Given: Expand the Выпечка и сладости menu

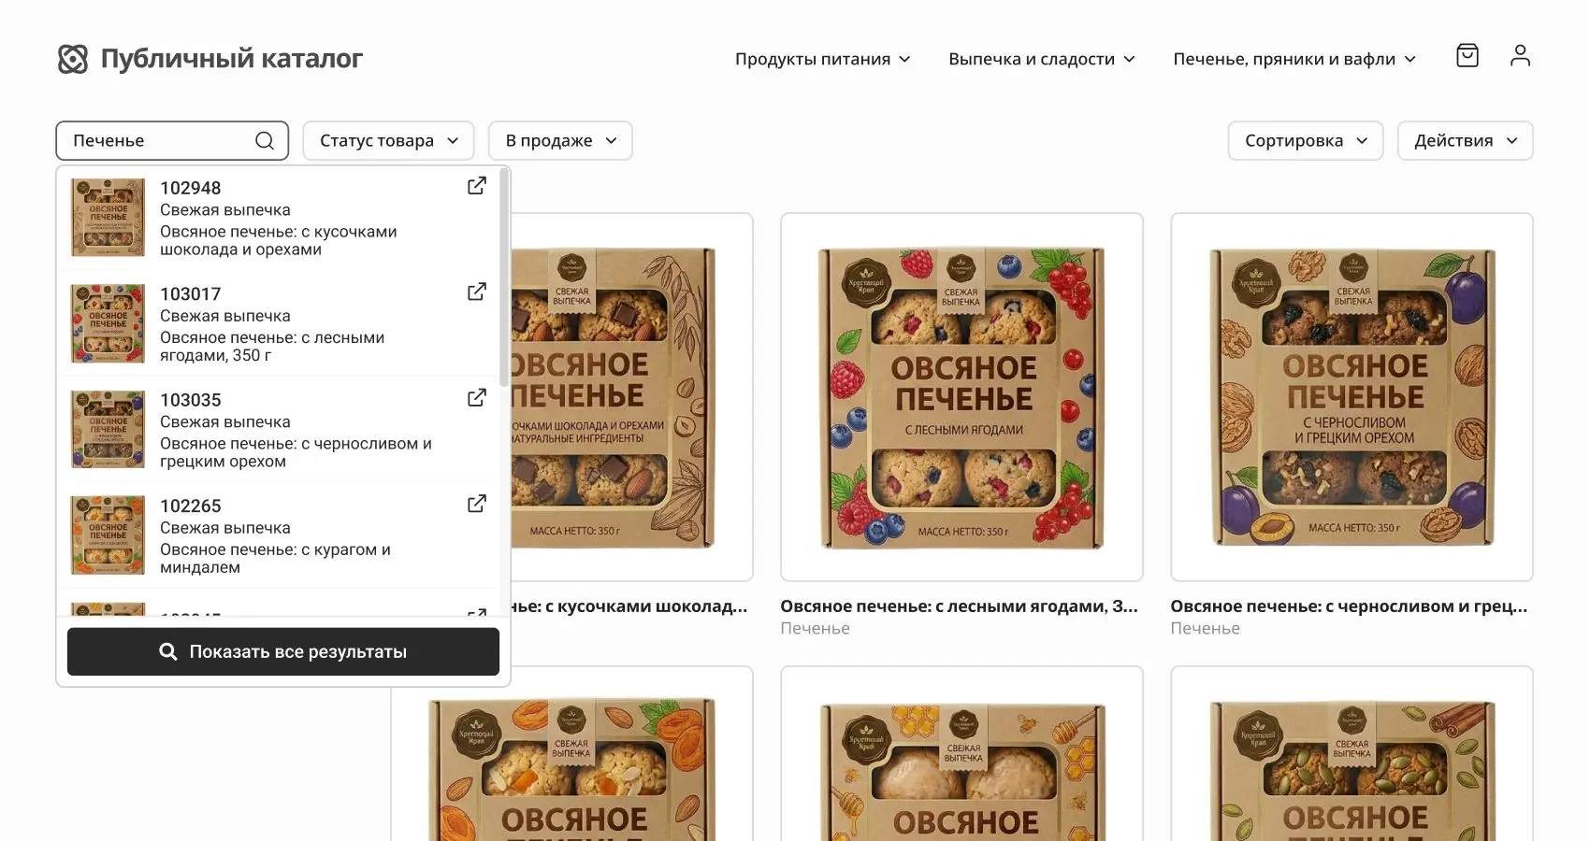Looking at the screenshot, I should pyautogui.click(x=1042, y=59).
